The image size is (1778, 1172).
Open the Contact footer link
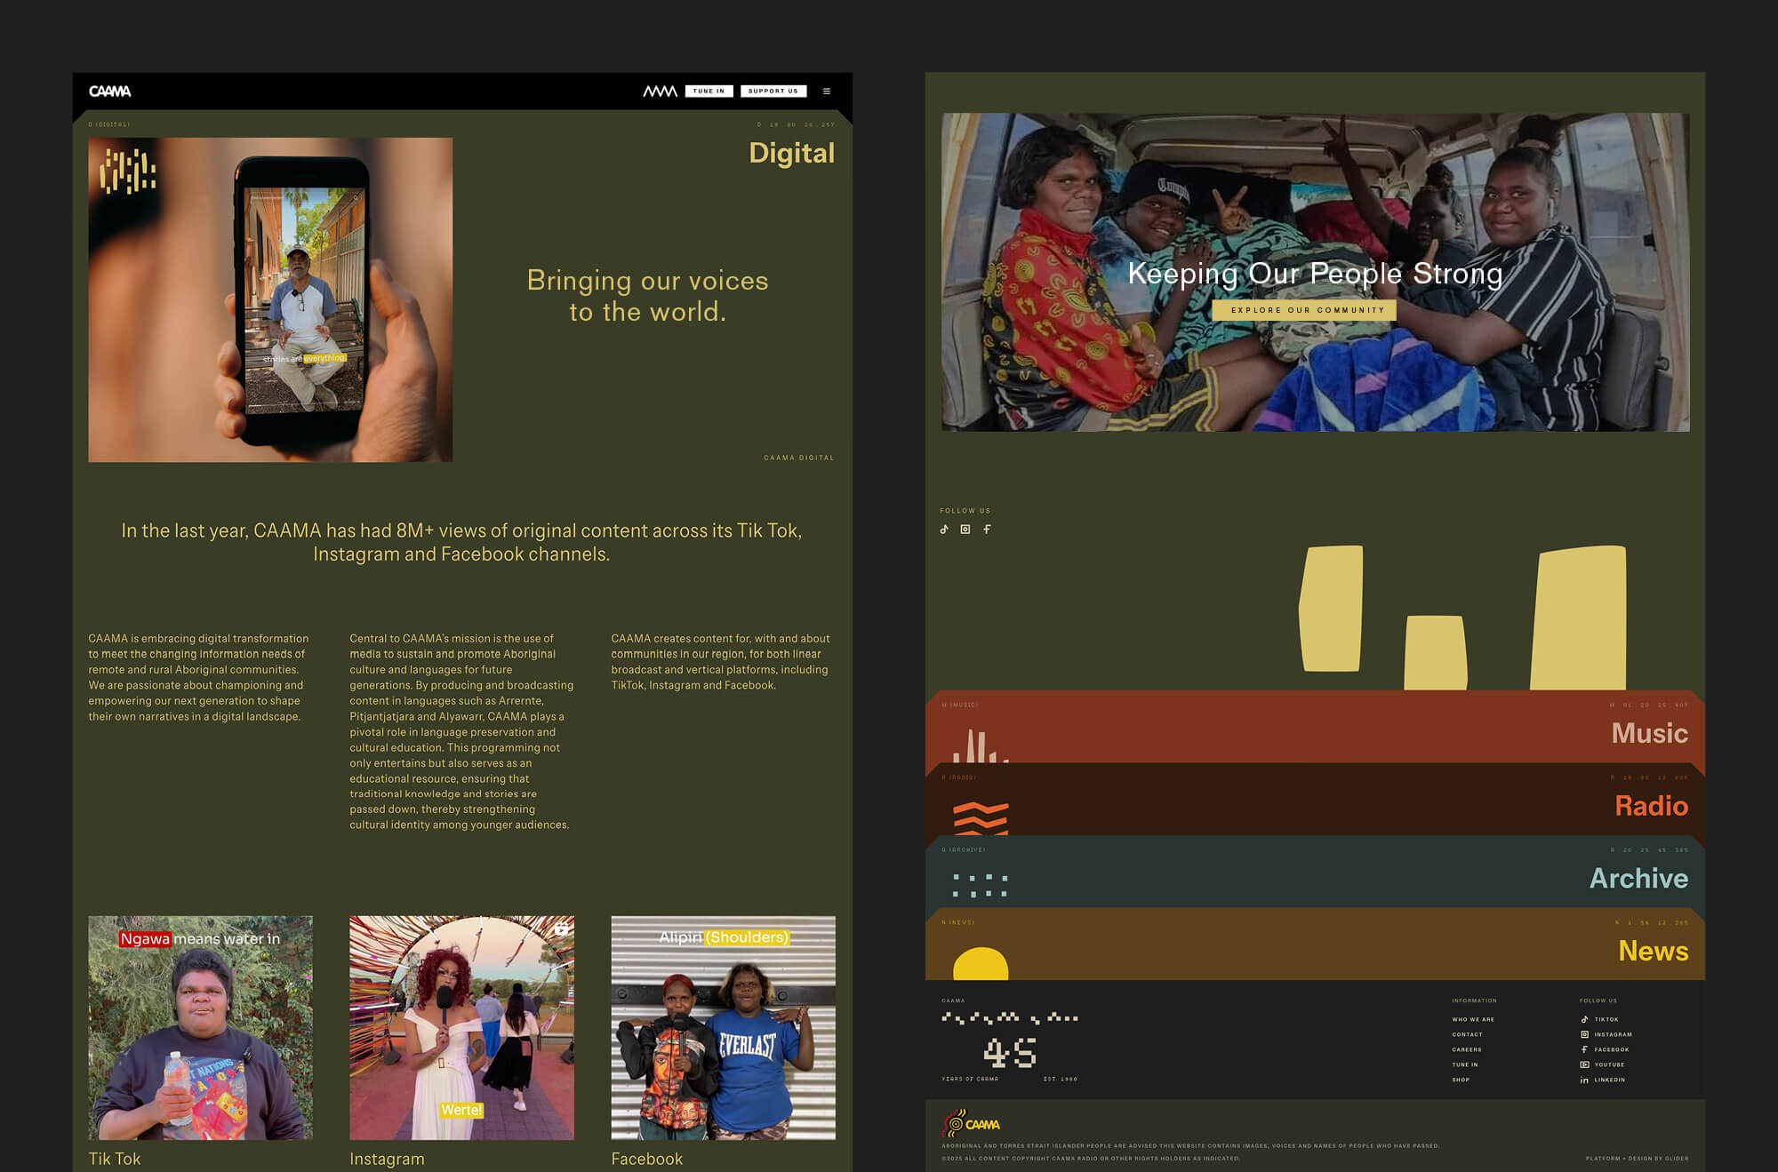click(x=1467, y=1034)
